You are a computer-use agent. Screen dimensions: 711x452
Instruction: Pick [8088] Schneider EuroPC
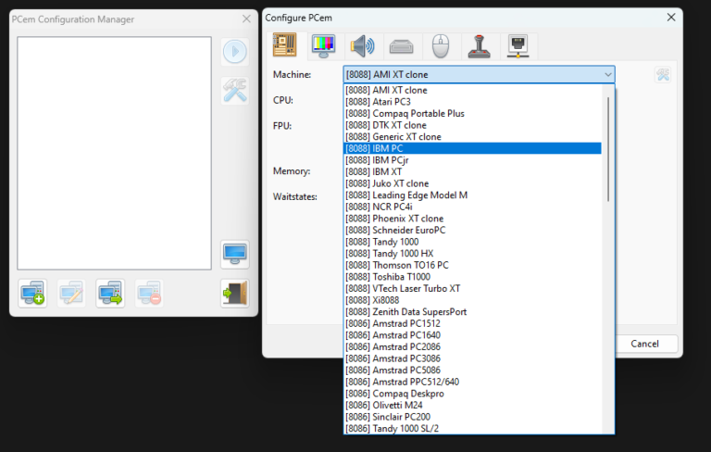click(x=472, y=230)
